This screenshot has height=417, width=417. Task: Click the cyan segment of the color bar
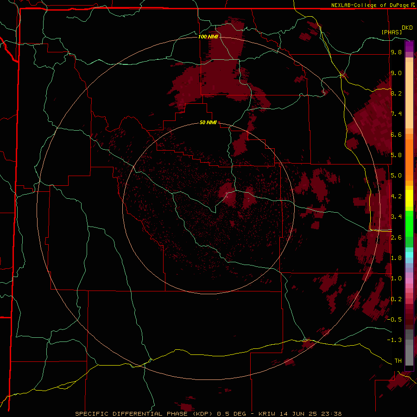click(409, 255)
